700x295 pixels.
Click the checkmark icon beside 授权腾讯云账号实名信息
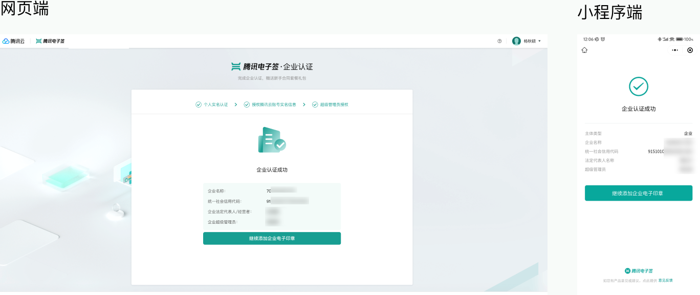[x=247, y=104]
